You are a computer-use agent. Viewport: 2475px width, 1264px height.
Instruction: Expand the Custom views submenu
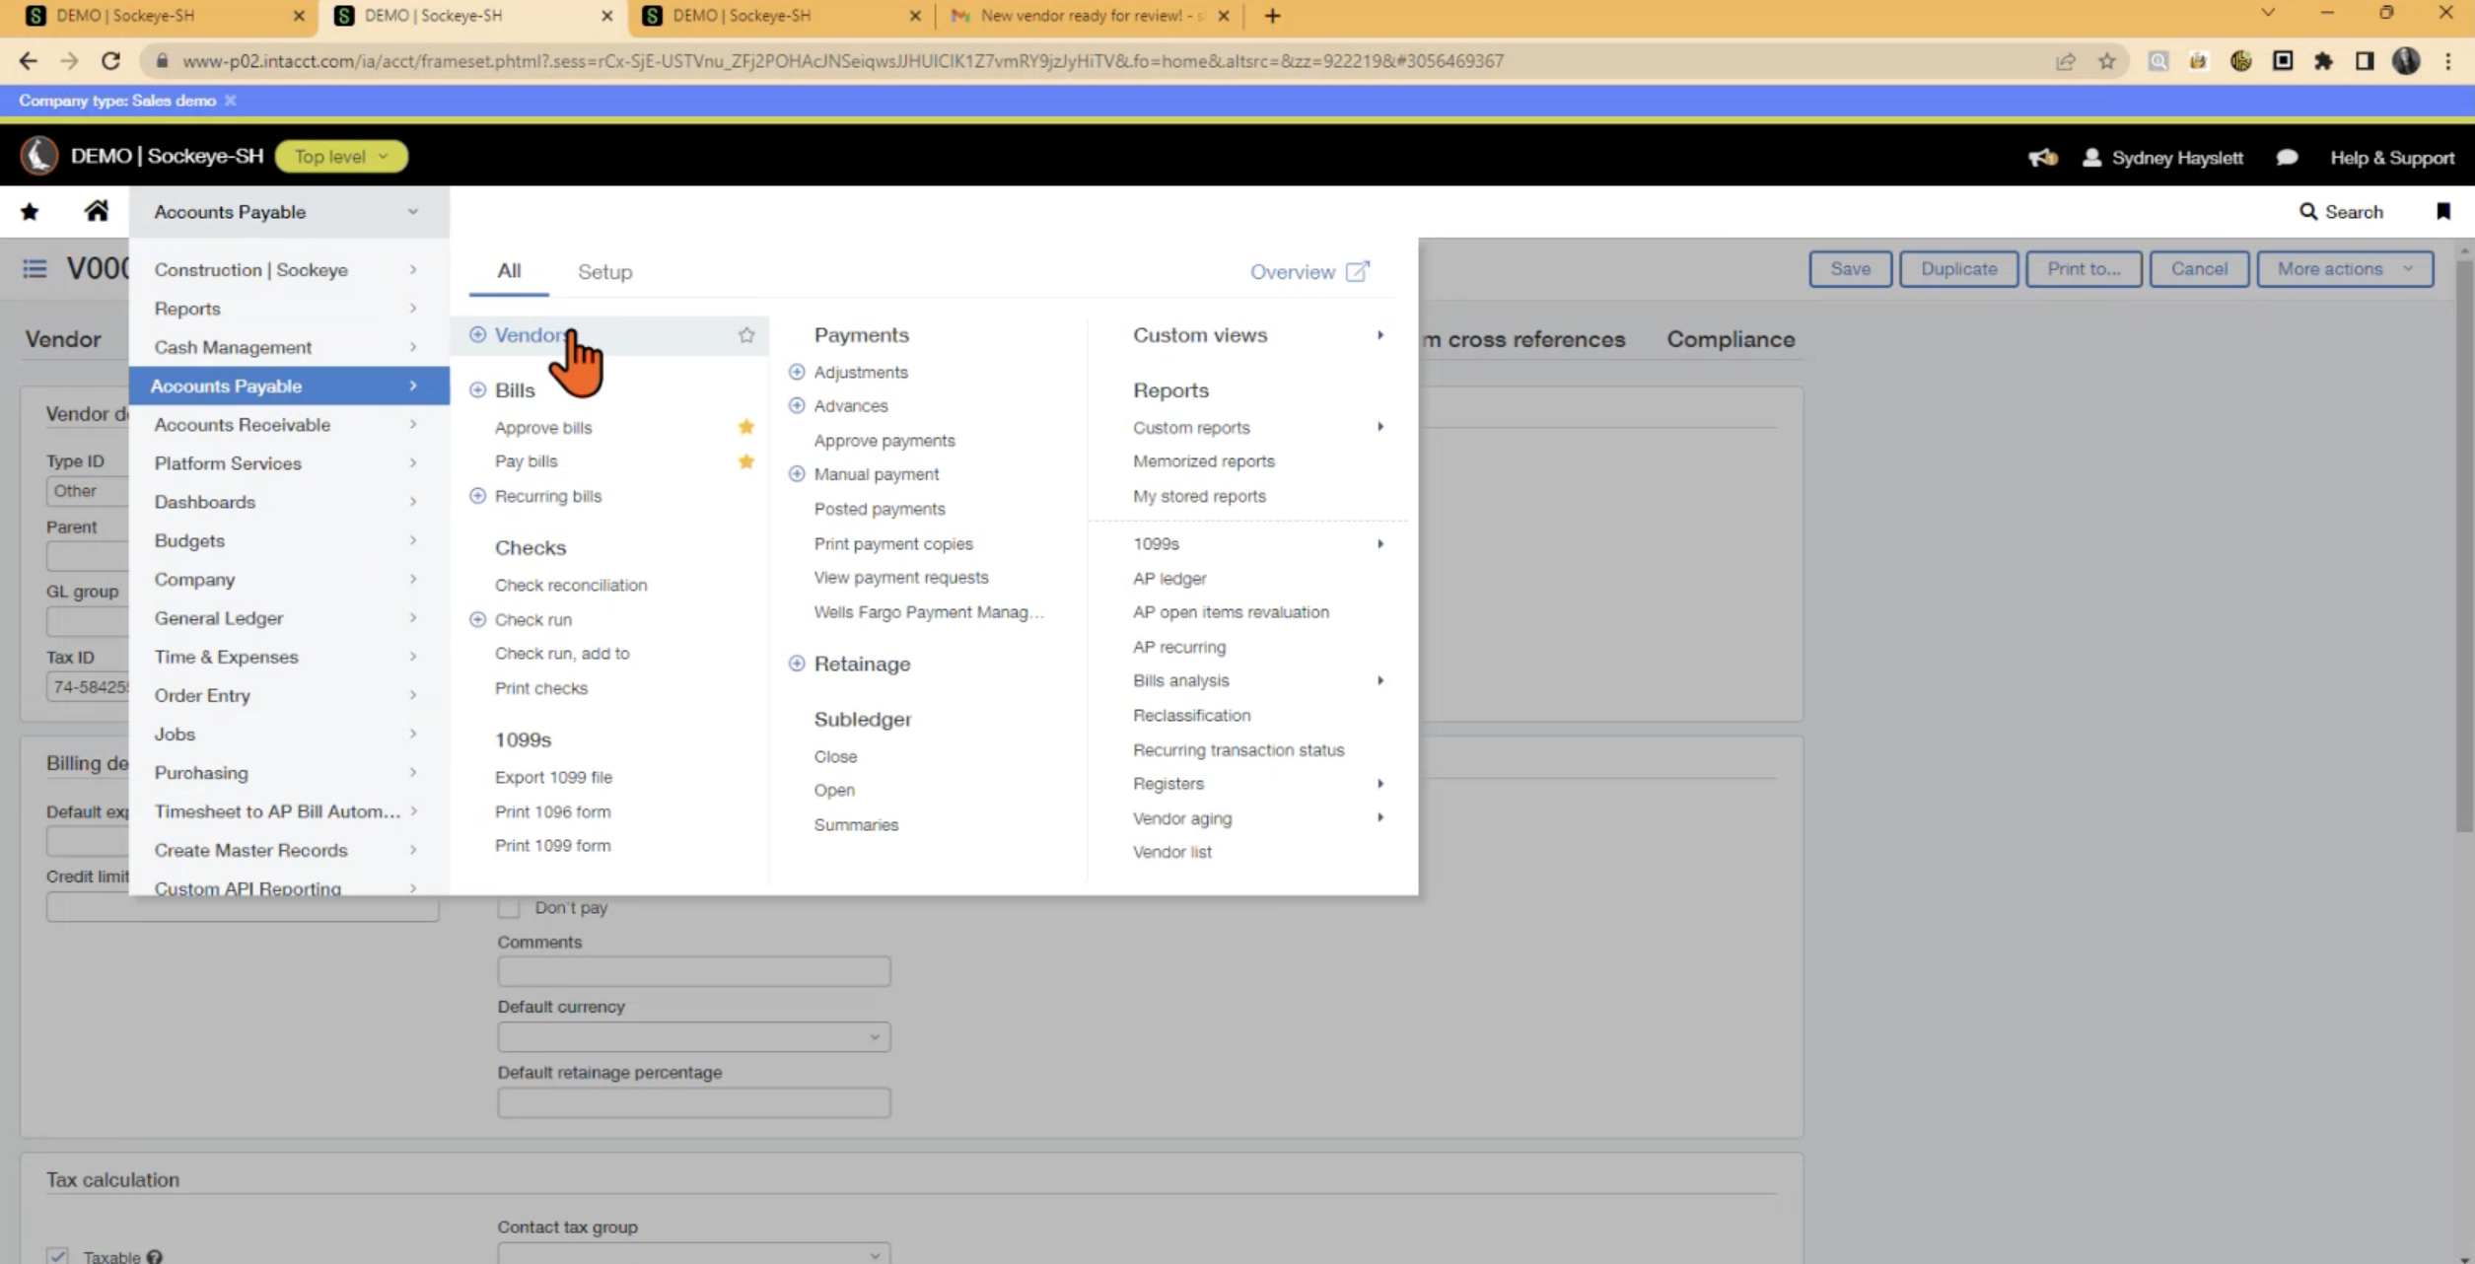pyautogui.click(x=1379, y=335)
